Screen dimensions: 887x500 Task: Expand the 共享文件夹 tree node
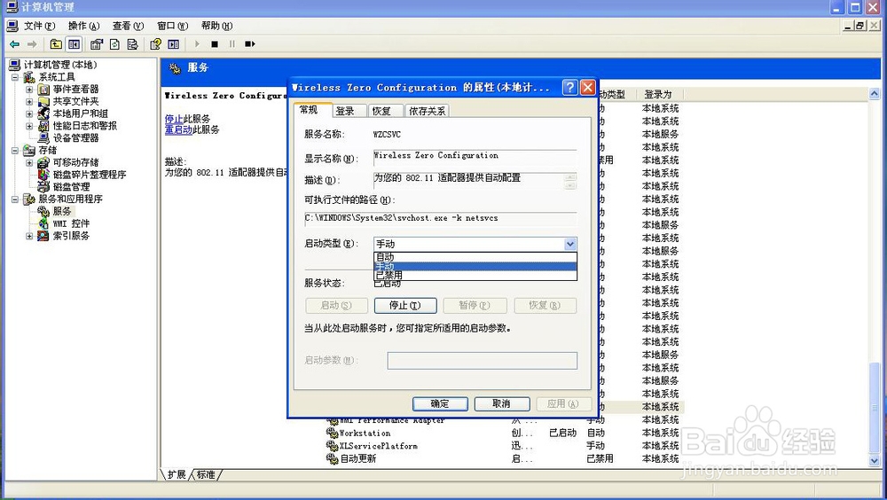[29, 102]
